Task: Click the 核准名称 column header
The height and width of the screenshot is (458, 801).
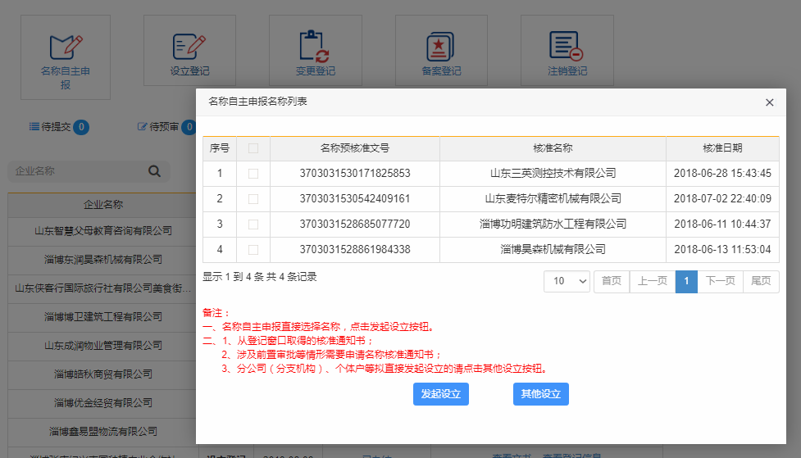Action: [553, 148]
